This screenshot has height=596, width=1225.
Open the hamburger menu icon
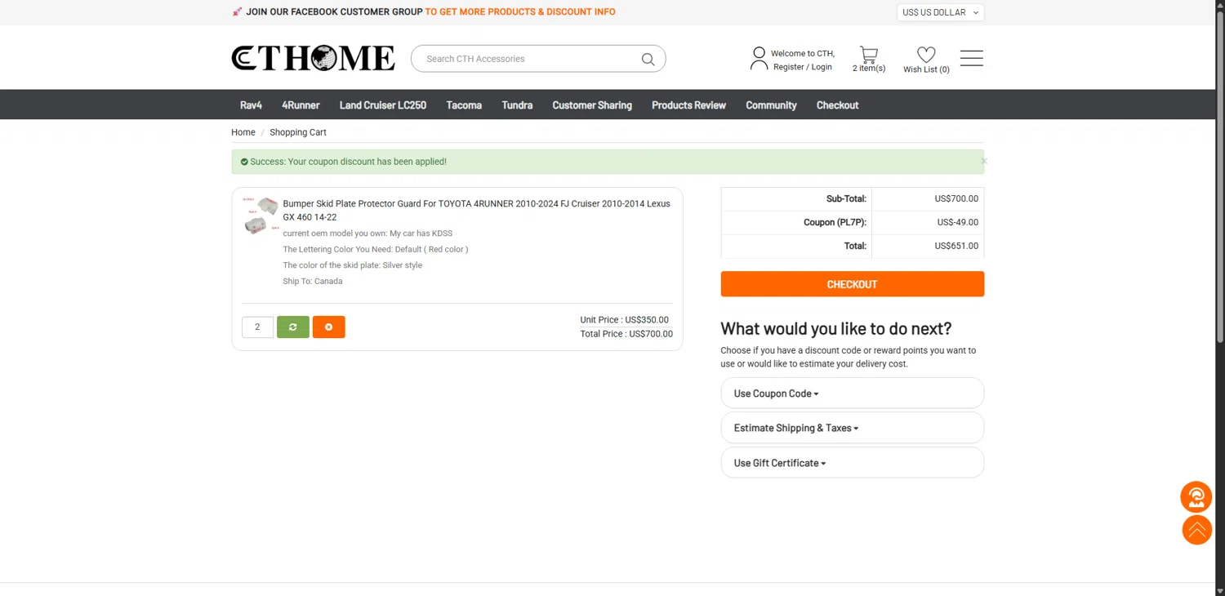(x=972, y=58)
